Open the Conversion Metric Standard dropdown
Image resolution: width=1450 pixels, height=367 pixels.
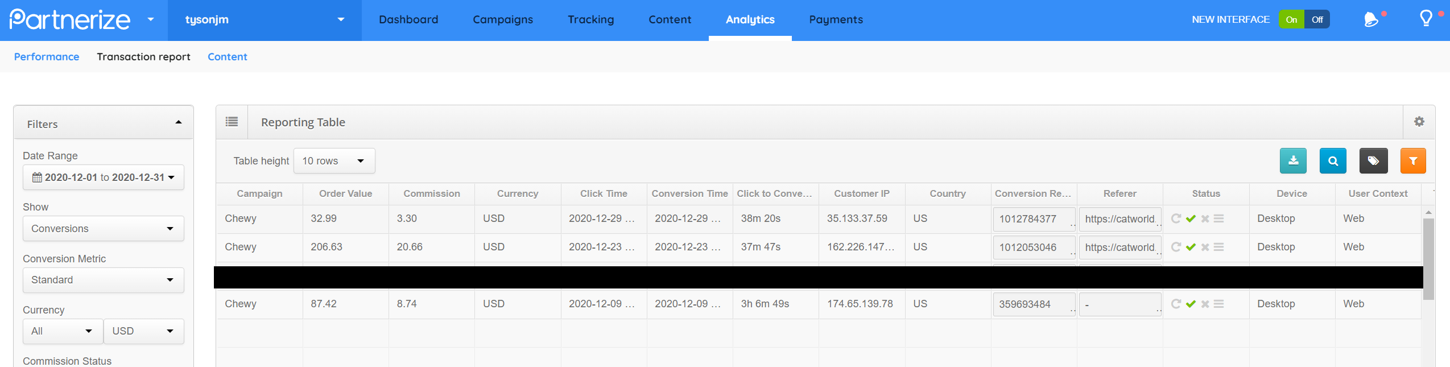[x=104, y=280]
